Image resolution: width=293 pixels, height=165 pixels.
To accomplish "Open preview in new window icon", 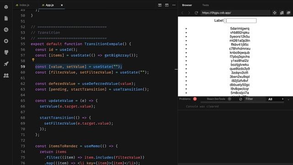I will click(288, 13).
